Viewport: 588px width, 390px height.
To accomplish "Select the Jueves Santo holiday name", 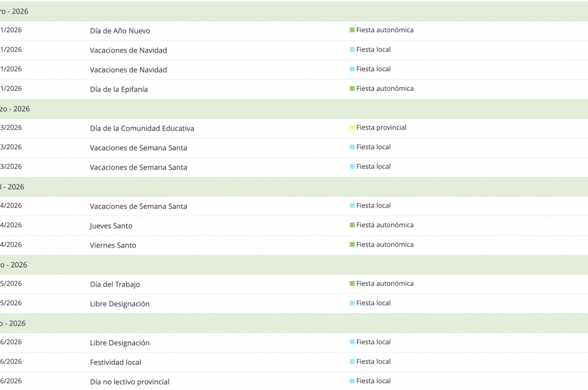I will point(111,226).
